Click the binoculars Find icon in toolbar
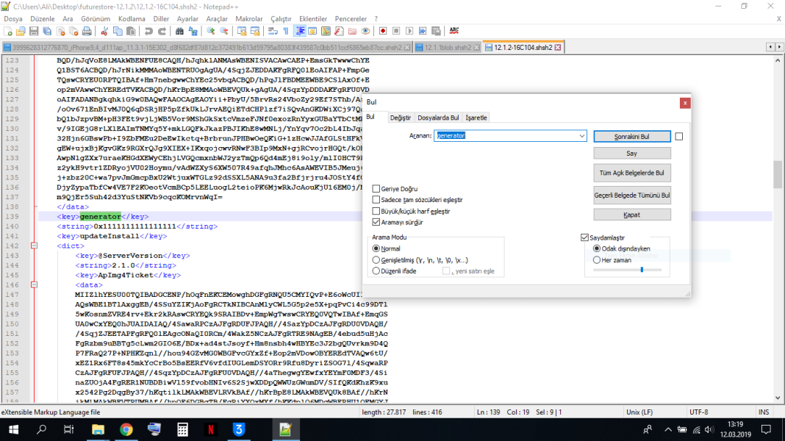This screenshot has height=441, width=785. (x=179, y=31)
